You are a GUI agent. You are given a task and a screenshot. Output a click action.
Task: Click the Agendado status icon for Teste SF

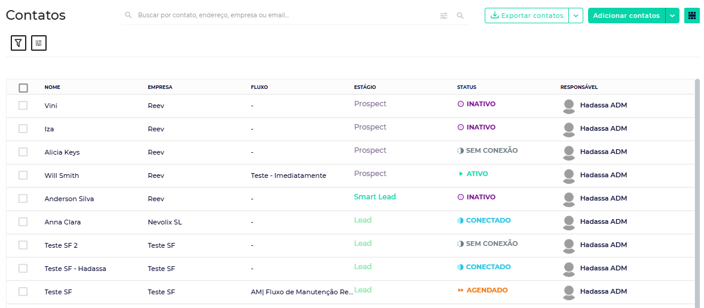tap(461, 291)
